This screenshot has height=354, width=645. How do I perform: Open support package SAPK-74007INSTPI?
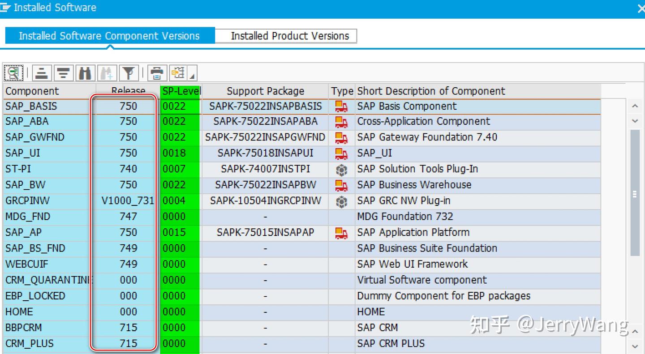pos(265,169)
